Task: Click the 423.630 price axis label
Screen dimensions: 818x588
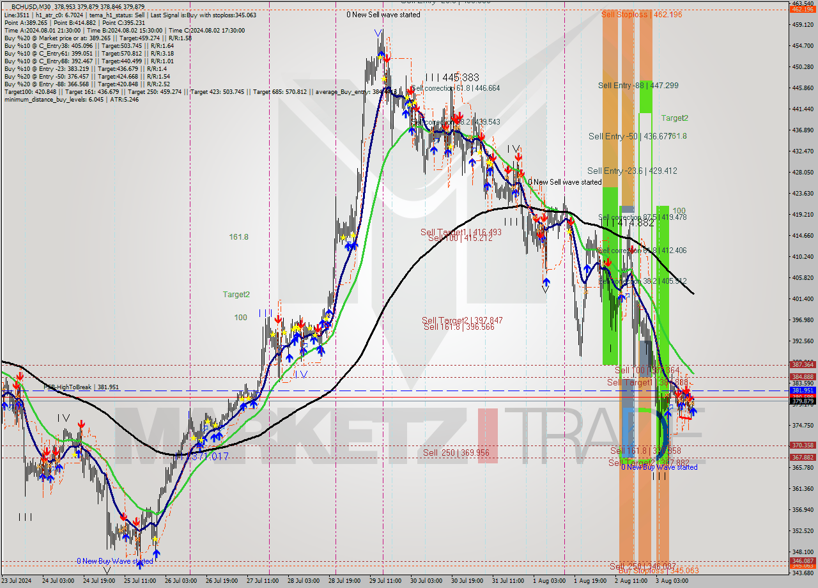Action: [803, 193]
